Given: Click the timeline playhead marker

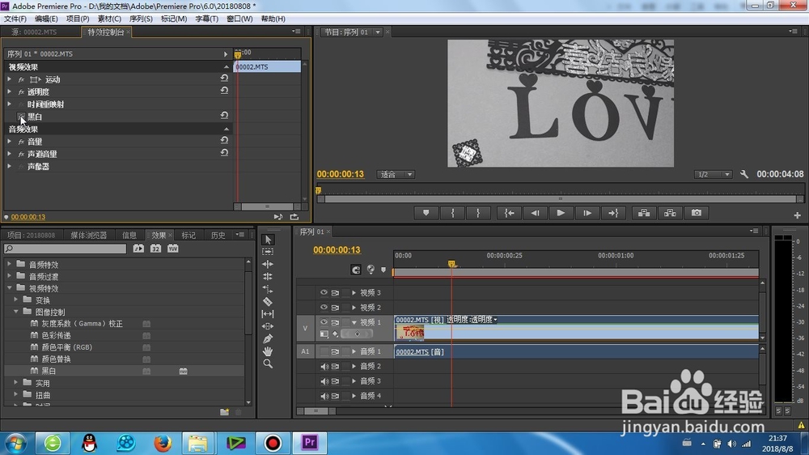Looking at the screenshot, I should pos(451,264).
